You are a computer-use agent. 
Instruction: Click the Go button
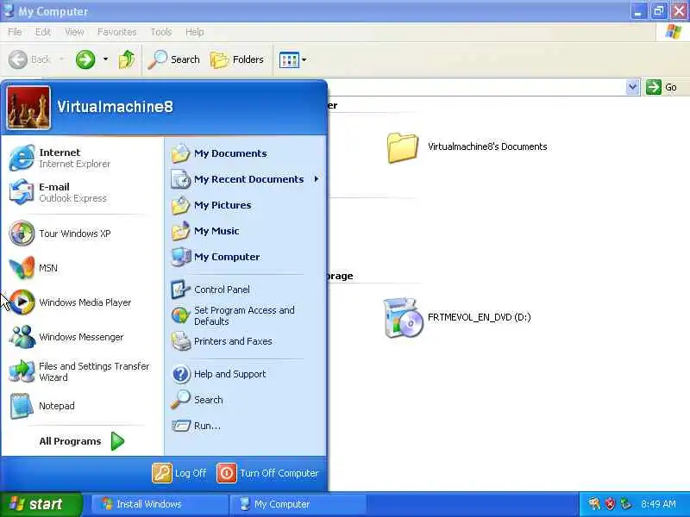662,87
